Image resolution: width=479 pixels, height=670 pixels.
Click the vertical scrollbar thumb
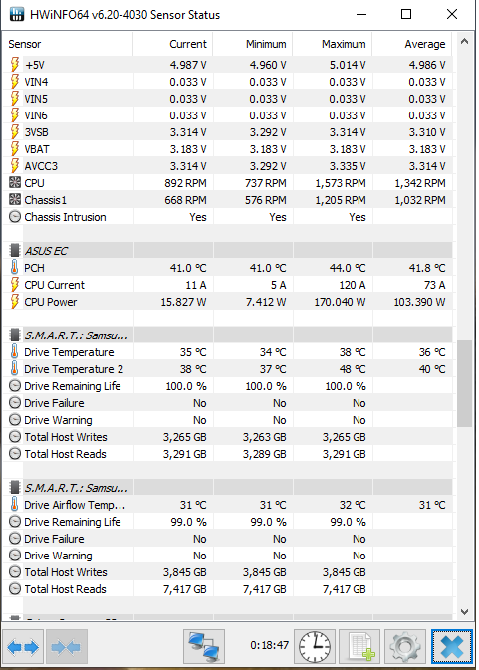click(464, 383)
